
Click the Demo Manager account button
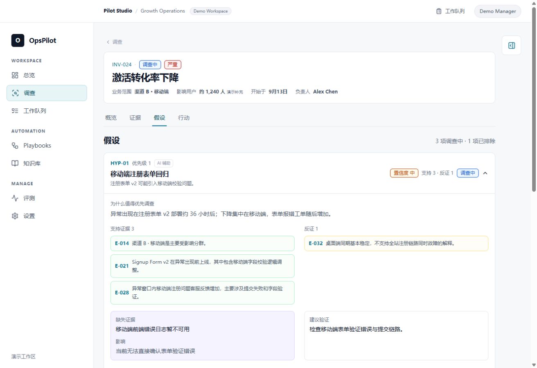[x=497, y=11]
